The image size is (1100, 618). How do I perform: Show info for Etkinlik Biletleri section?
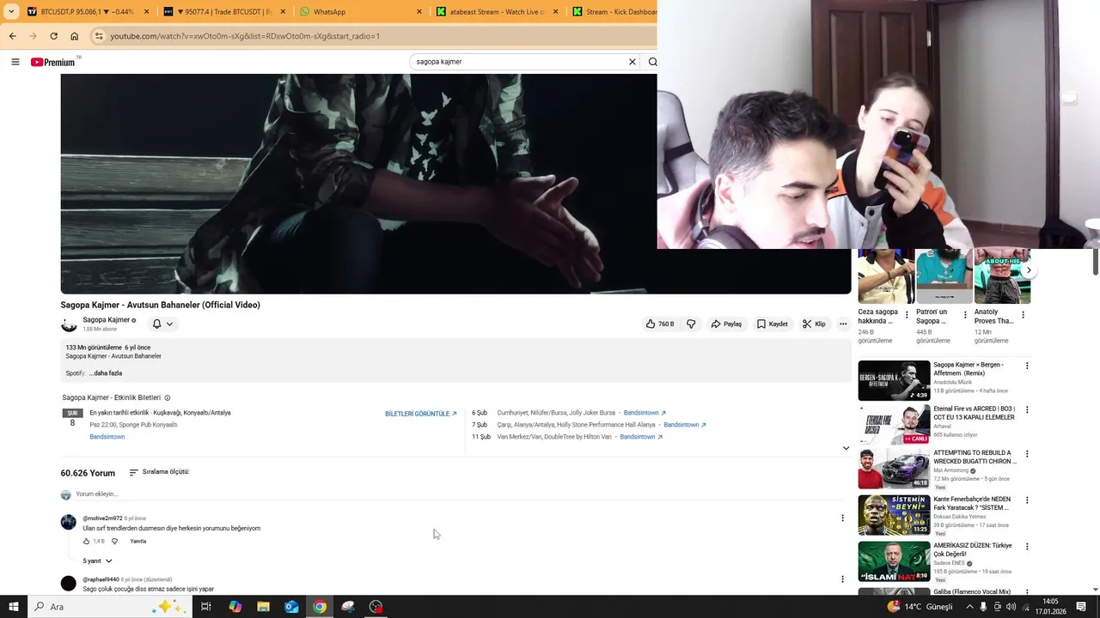pos(167,398)
